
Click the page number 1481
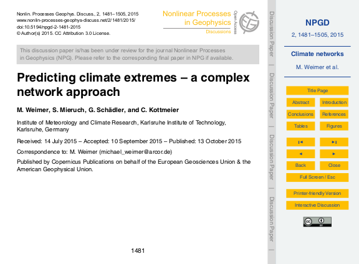click(138, 251)
